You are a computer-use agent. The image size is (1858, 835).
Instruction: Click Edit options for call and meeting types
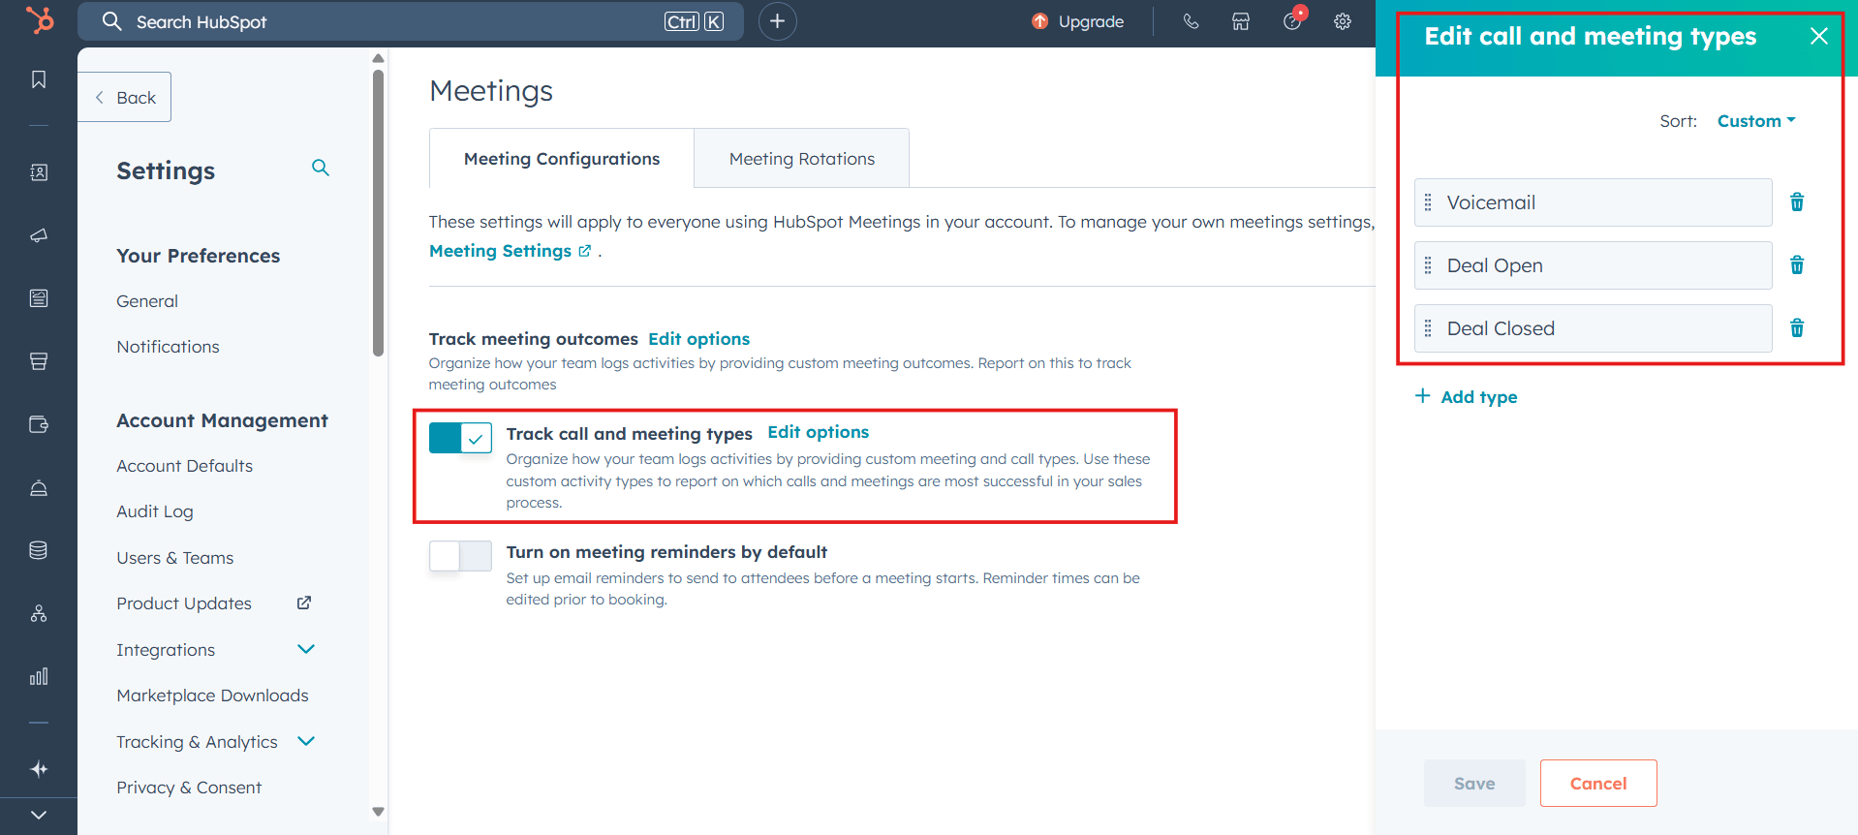pyautogui.click(x=818, y=432)
